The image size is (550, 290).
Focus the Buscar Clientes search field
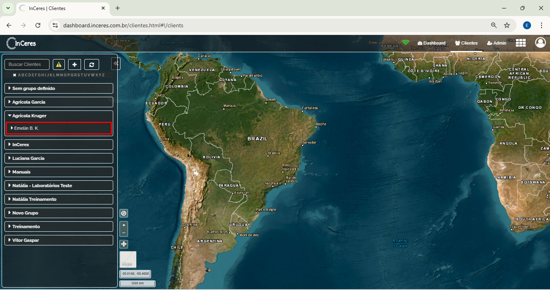pyautogui.click(x=27, y=64)
